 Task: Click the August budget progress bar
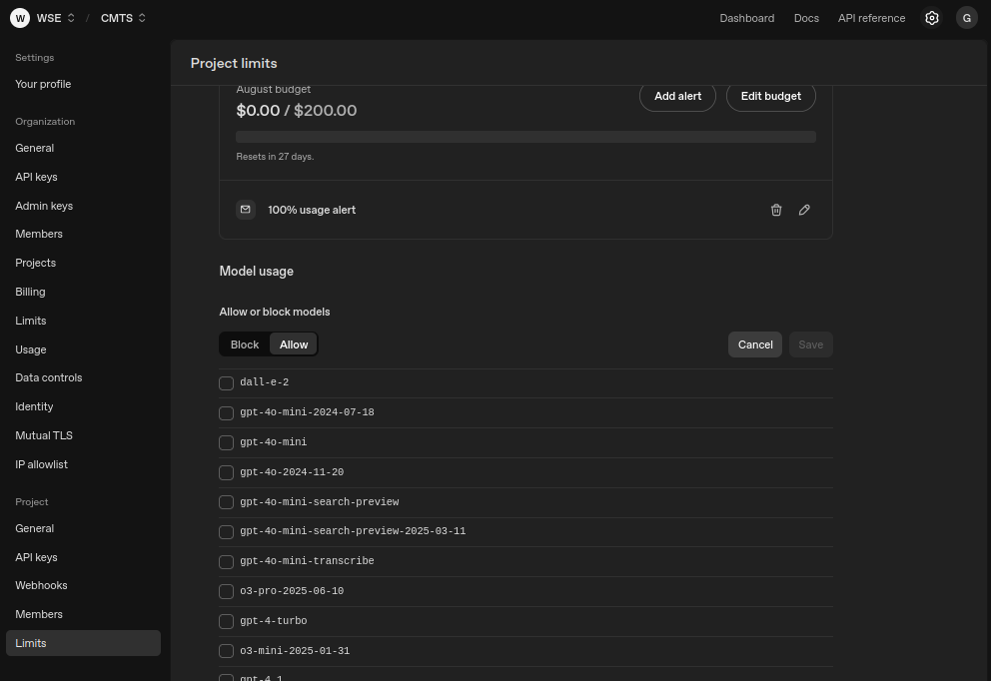(x=525, y=136)
